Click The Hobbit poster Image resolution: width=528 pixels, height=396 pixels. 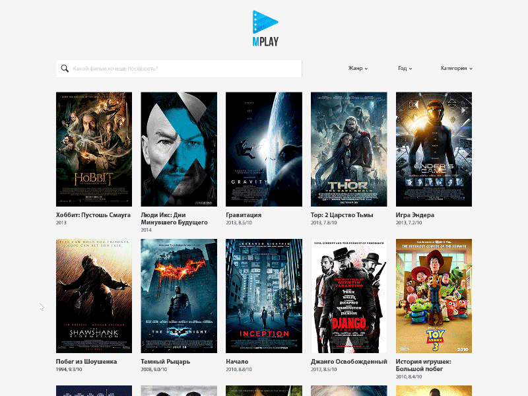pyautogui.click(x=94, y=148)
